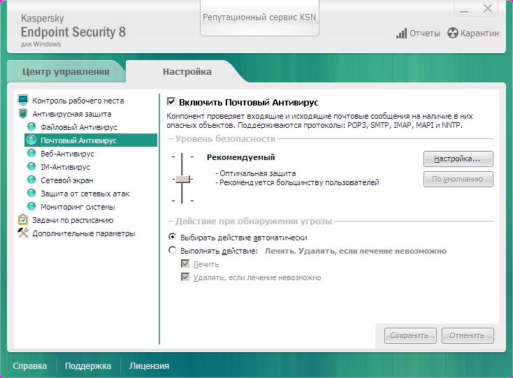Select Файловый Антивирус in sidebar
The width and height of the screenshot is (513, 378).
point(79,127)
